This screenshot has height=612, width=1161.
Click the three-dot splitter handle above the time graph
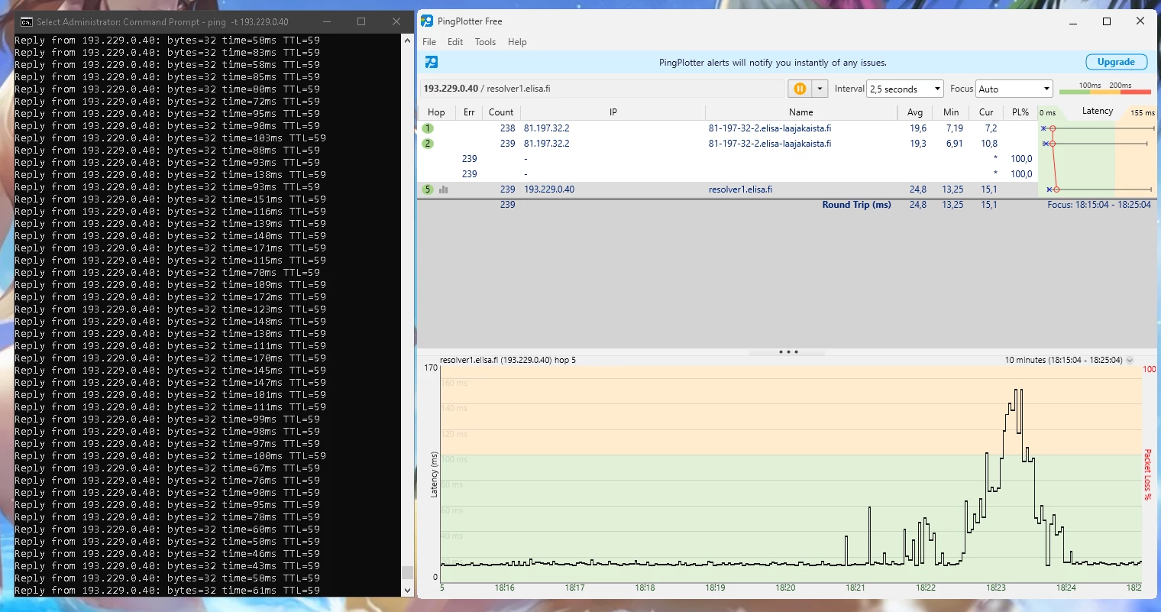[788, 352]
